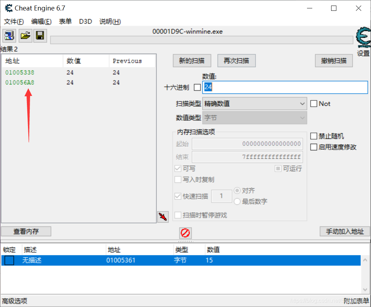371x307 pixels.
Task: Enable the Not checkbox
Action: 314,104
